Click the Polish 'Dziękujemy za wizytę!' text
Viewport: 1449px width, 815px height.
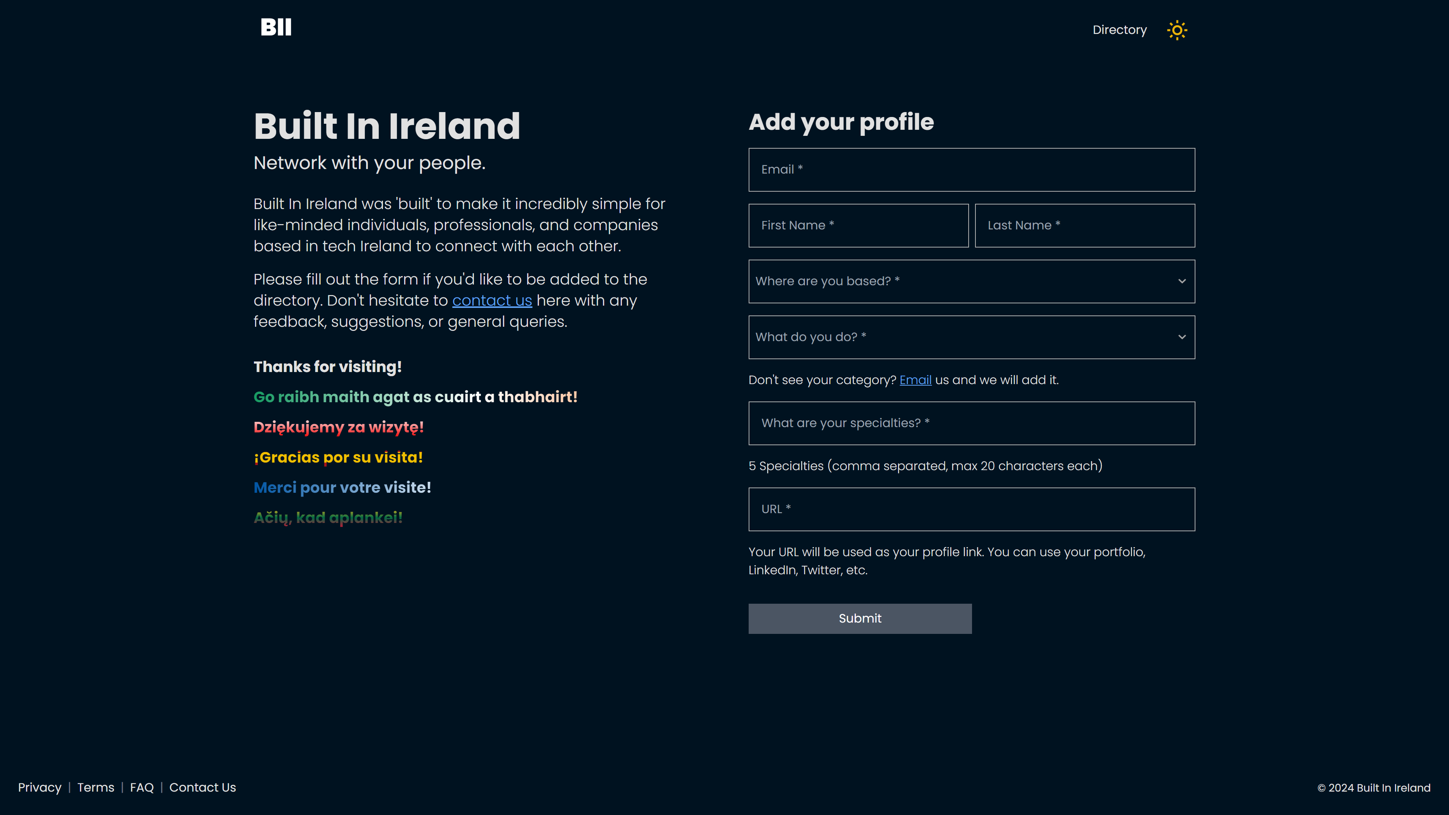click(338, 427)
